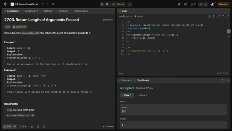The height and width of the screenshot is (131, 232).
Task: Submit the solution
Action: coord(118,4)
